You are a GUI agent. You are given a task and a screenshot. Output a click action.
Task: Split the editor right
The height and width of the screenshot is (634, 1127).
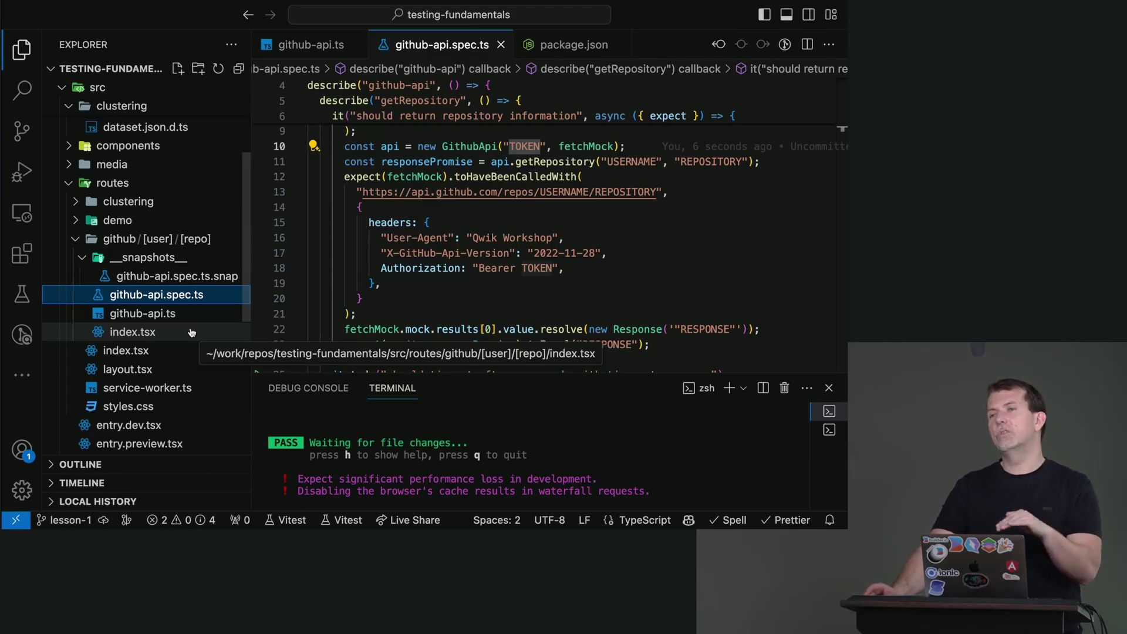point(807,45)
